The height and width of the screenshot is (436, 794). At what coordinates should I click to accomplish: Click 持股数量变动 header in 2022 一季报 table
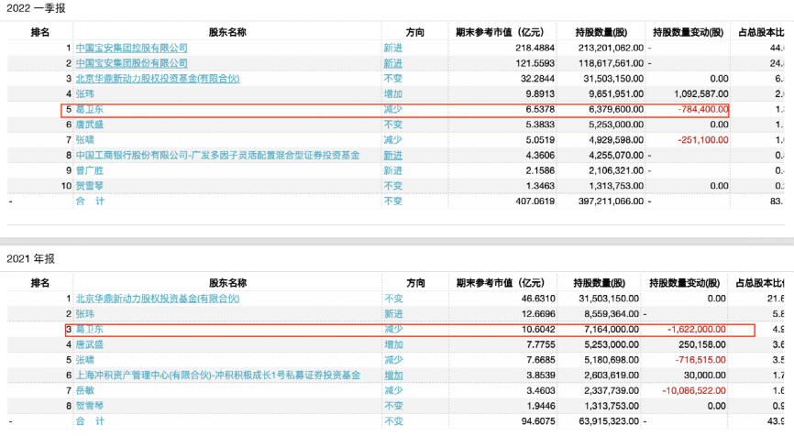point(687,32)
